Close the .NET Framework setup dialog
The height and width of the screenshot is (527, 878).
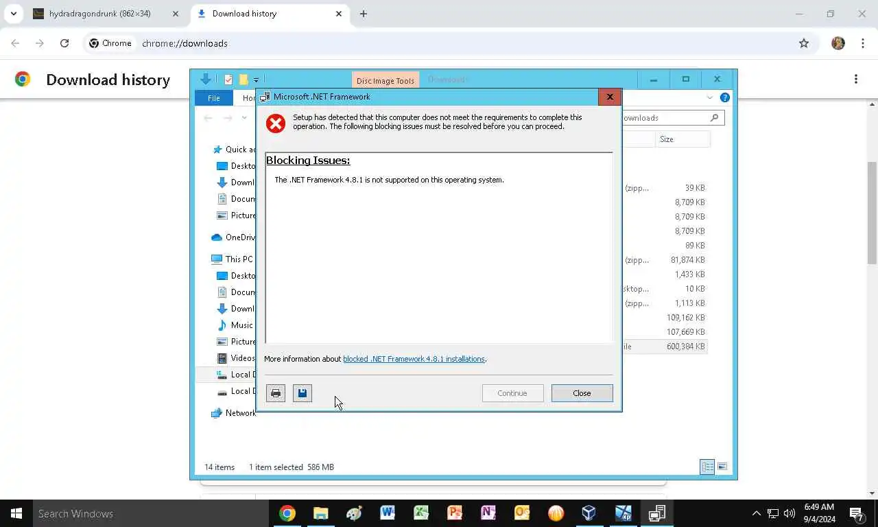pyautogui.click(x=582, y=393)
